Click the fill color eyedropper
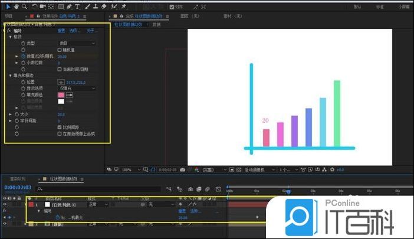This screenshot has width=414, height=239. point(70,95)
